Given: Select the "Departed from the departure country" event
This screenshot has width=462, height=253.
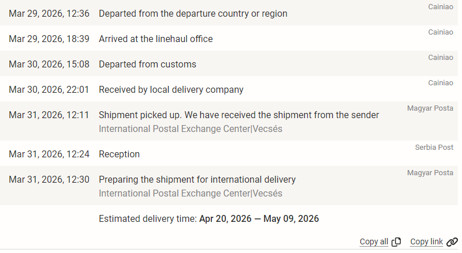Looking at the screenshot, I should coord(193,13).
